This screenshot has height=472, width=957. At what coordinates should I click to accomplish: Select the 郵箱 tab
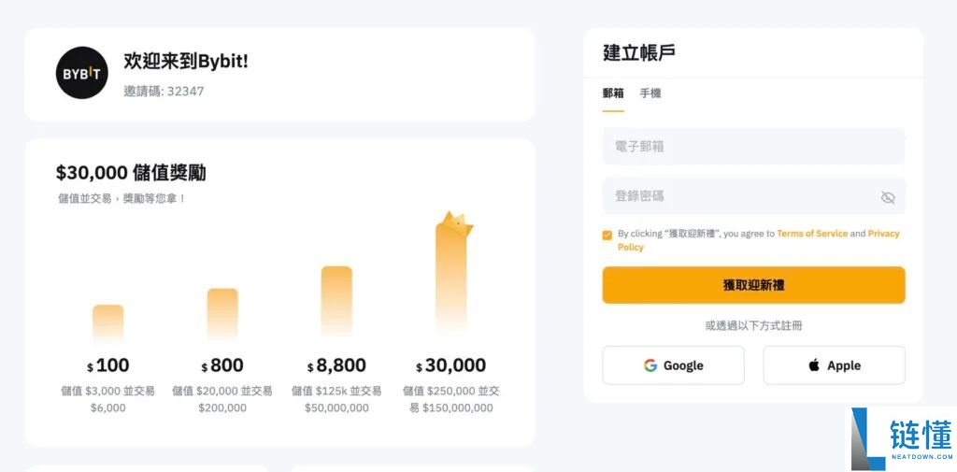[x=613, y=93]
